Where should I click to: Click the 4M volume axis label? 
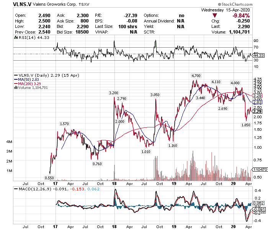tap(9, 142)
